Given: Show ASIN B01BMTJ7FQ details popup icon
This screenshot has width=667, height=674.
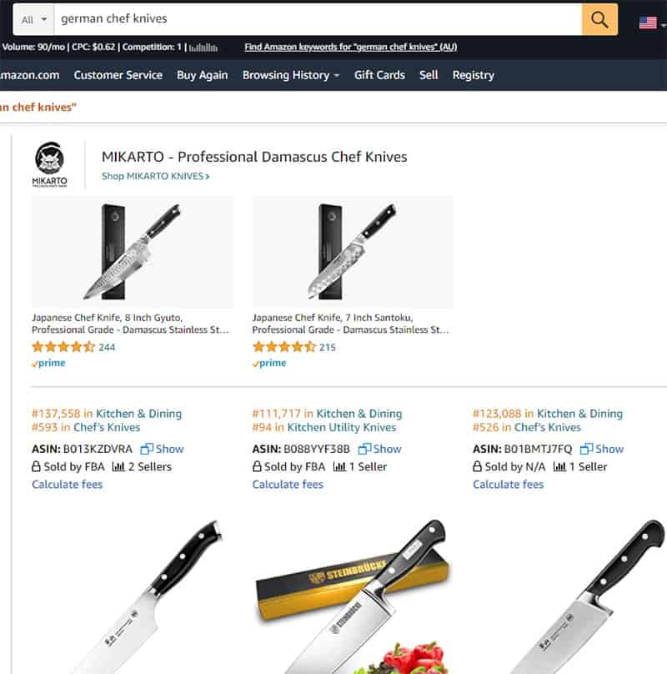Looking at the screenshot, I should [586, 449].
